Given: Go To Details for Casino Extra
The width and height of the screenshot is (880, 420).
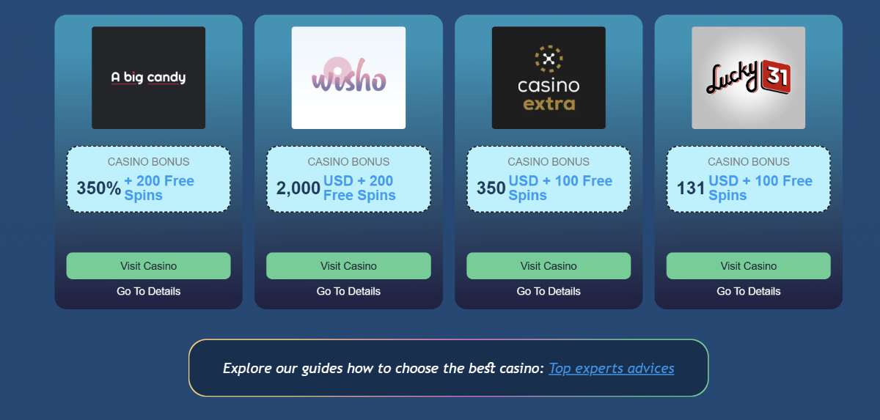Looking at the screenshot, I should click(549, 291).
